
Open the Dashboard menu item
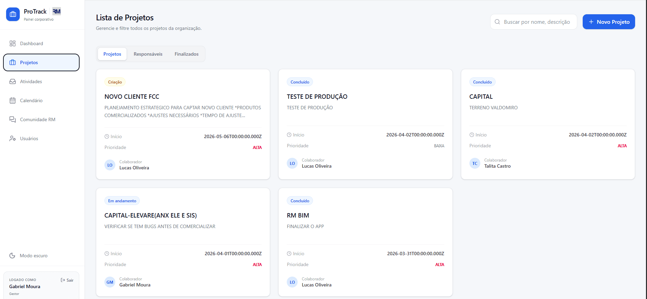pos(42,43)
